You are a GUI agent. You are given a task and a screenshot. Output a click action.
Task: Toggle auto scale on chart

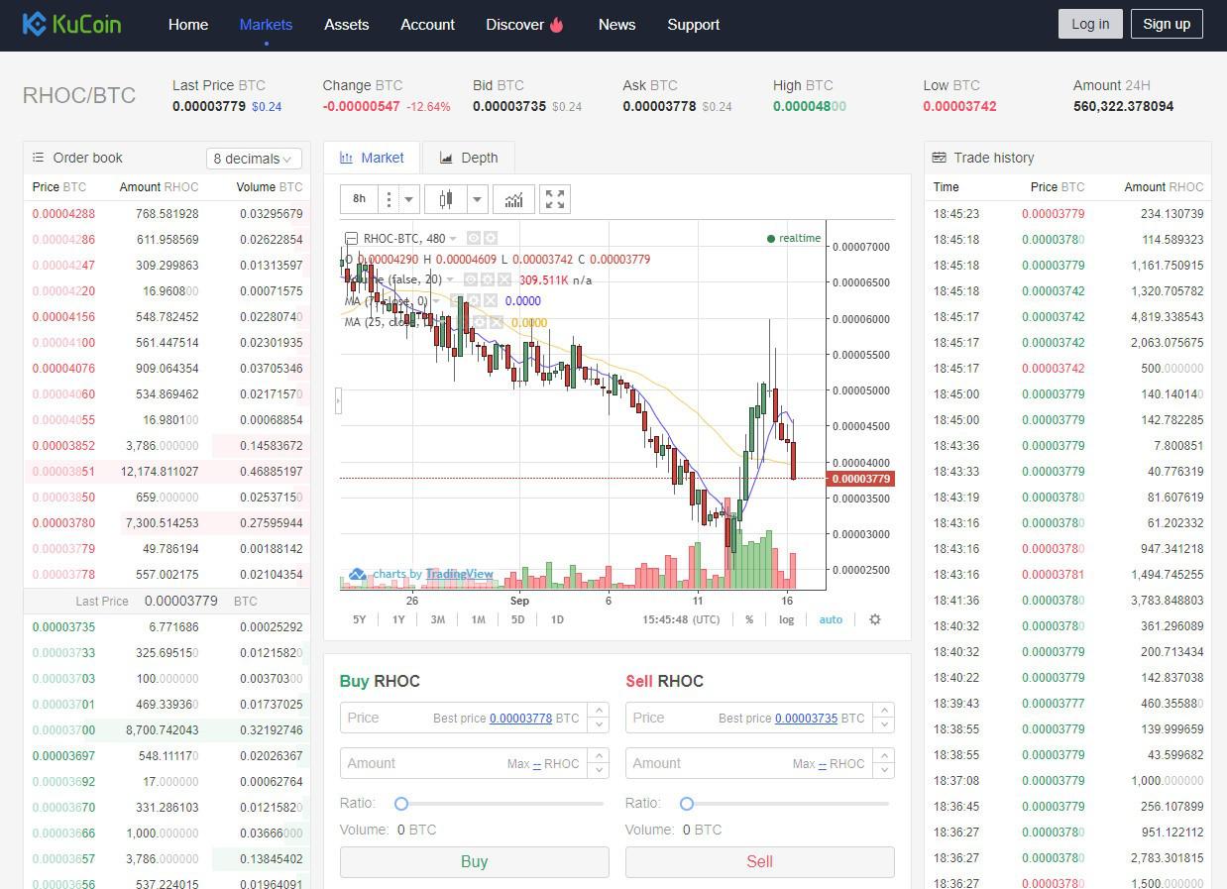pyautogui.click(x=831, y=619)
